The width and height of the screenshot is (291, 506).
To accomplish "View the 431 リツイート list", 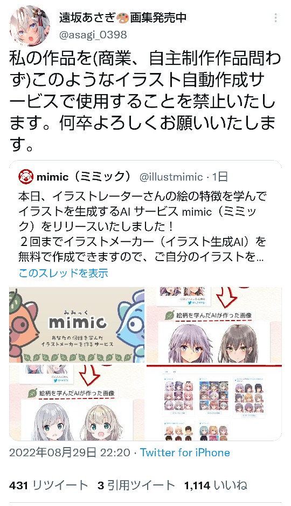I will point(48,485).
